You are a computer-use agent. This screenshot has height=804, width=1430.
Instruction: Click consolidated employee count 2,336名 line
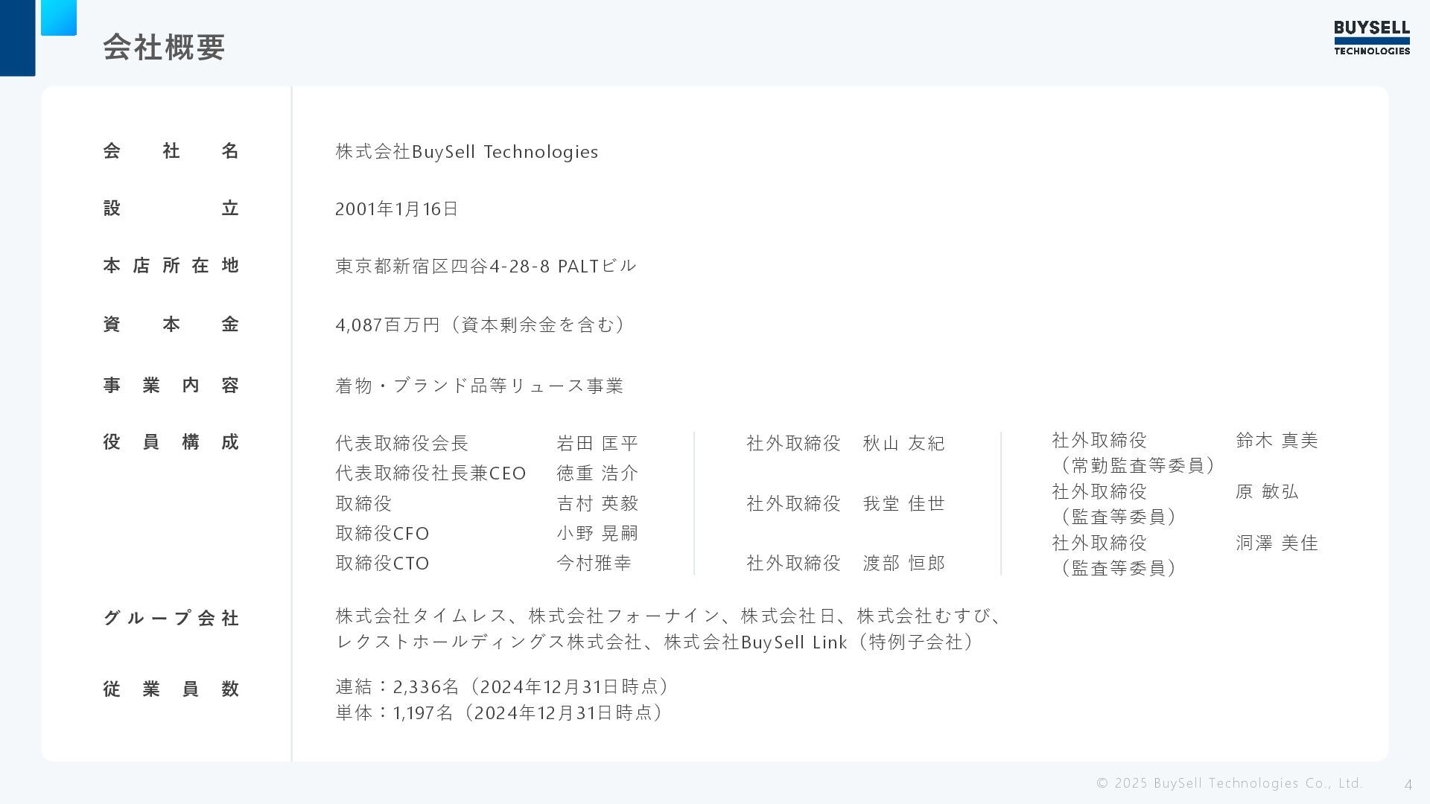(x=503, y=686)
